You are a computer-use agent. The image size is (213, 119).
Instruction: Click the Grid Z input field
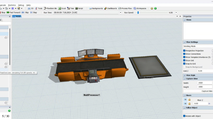[205, 71]
